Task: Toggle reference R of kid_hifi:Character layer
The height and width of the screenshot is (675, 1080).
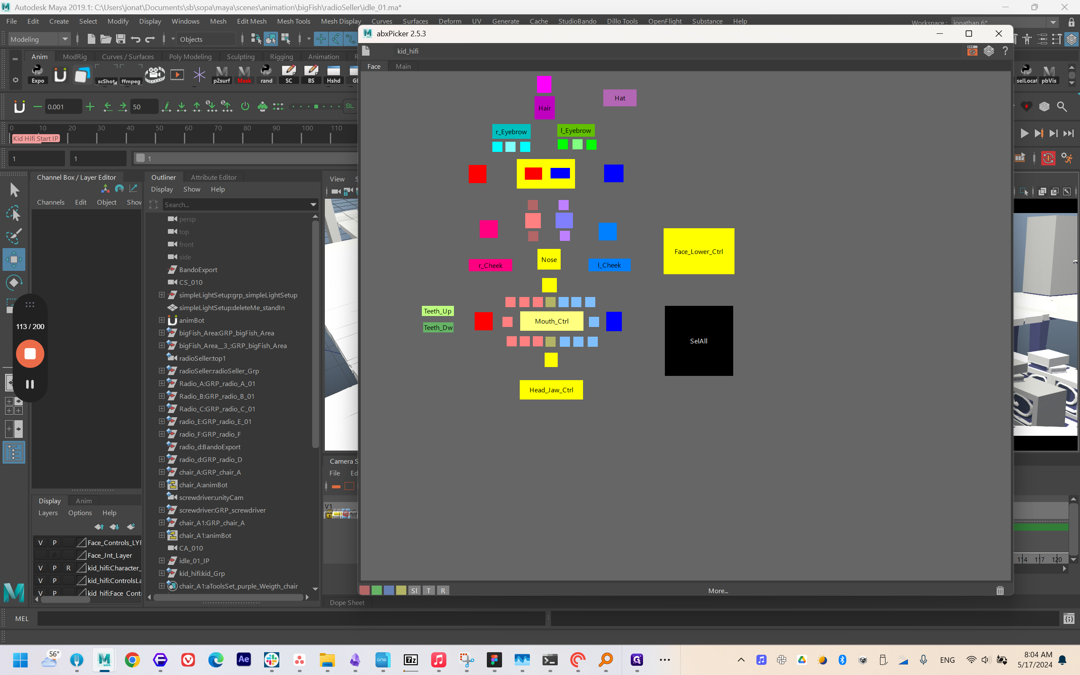Action: [x=68, y=568]
